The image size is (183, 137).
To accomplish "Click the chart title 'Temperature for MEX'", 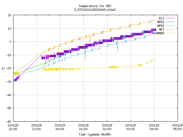I will [x=95, y=6].
